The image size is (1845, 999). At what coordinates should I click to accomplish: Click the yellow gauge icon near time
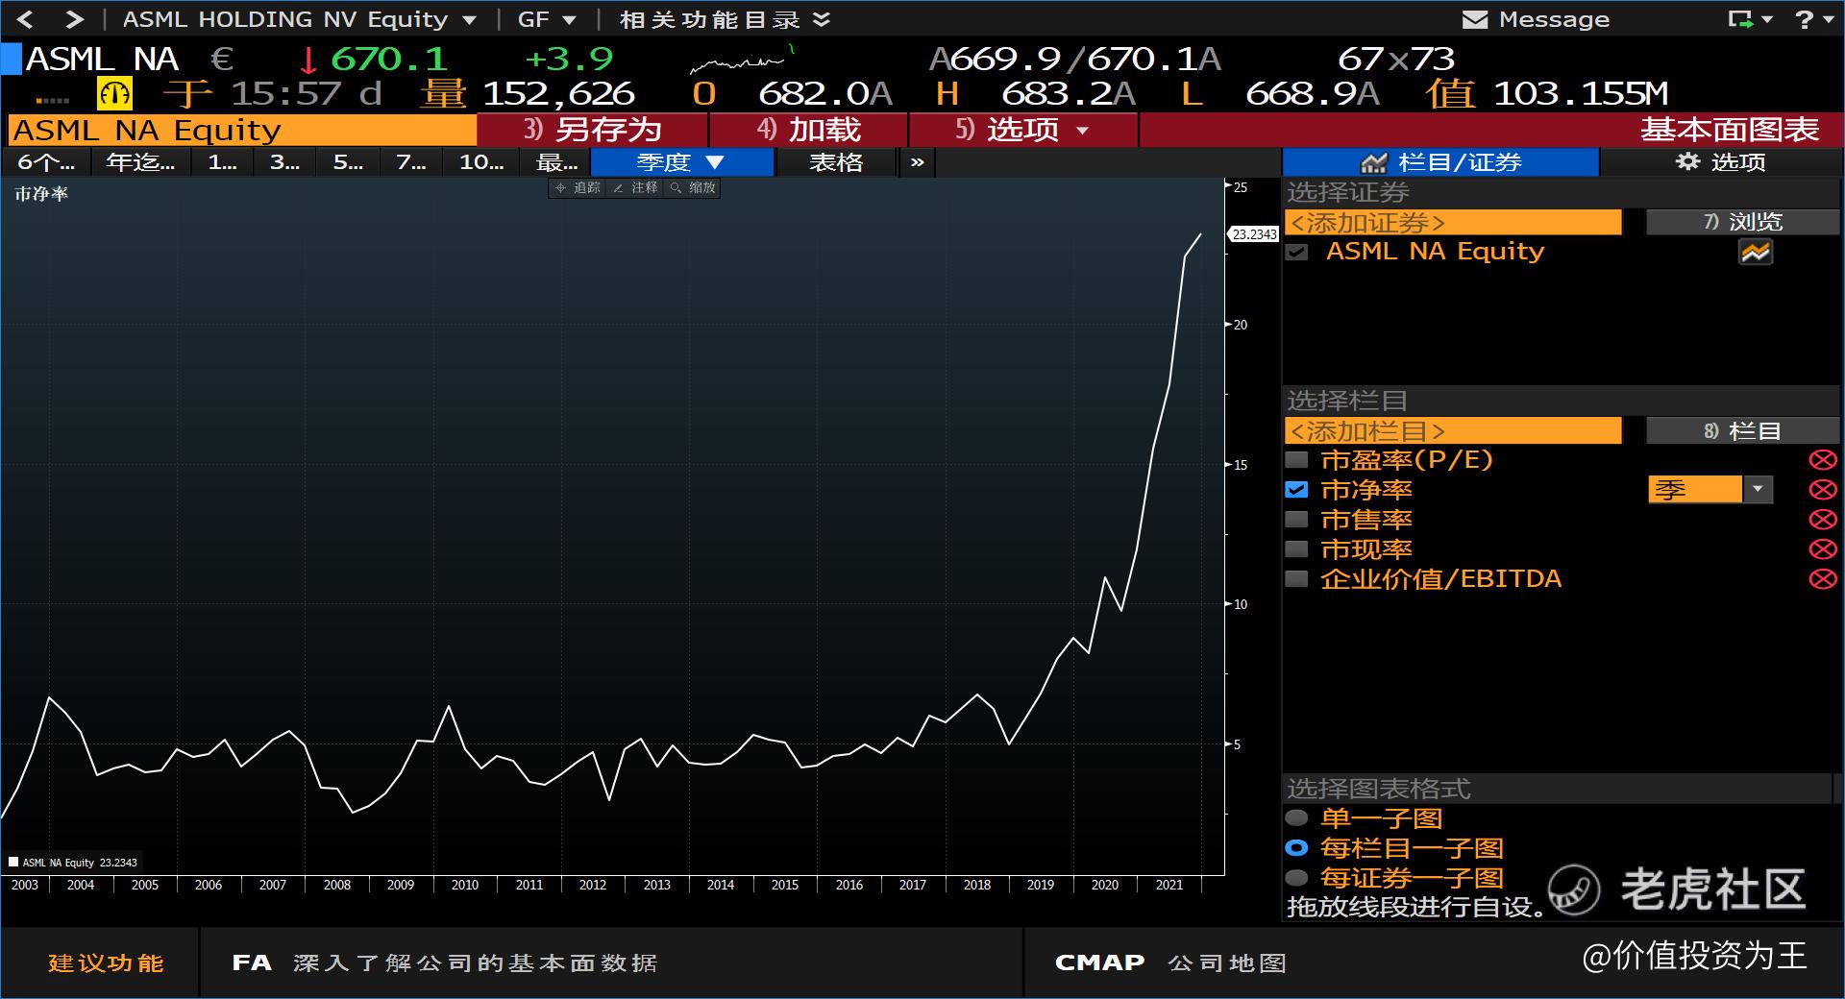114,94
